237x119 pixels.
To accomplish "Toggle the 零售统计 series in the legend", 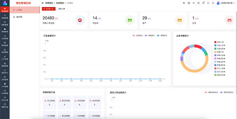I will (162, 36).
